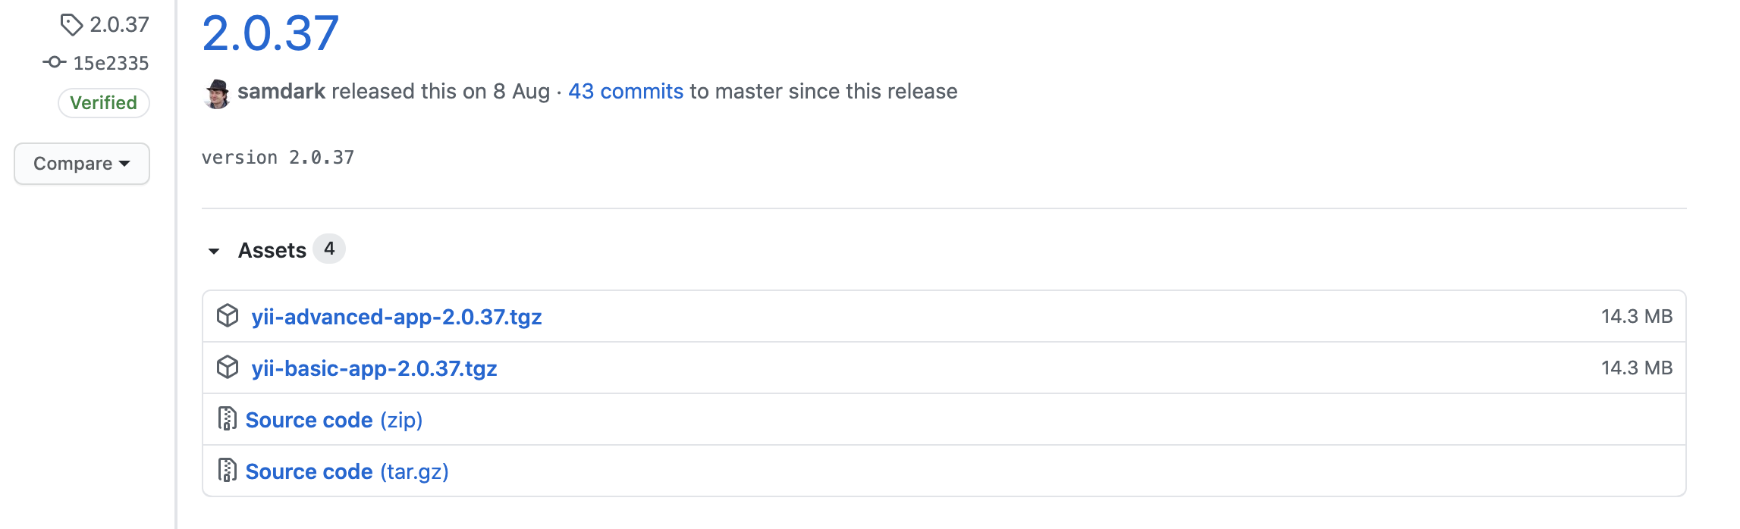This screenshot has height=529, width=1740.
Task: Click the zip file icon for Source code (zip)
Action: point(227,418)
